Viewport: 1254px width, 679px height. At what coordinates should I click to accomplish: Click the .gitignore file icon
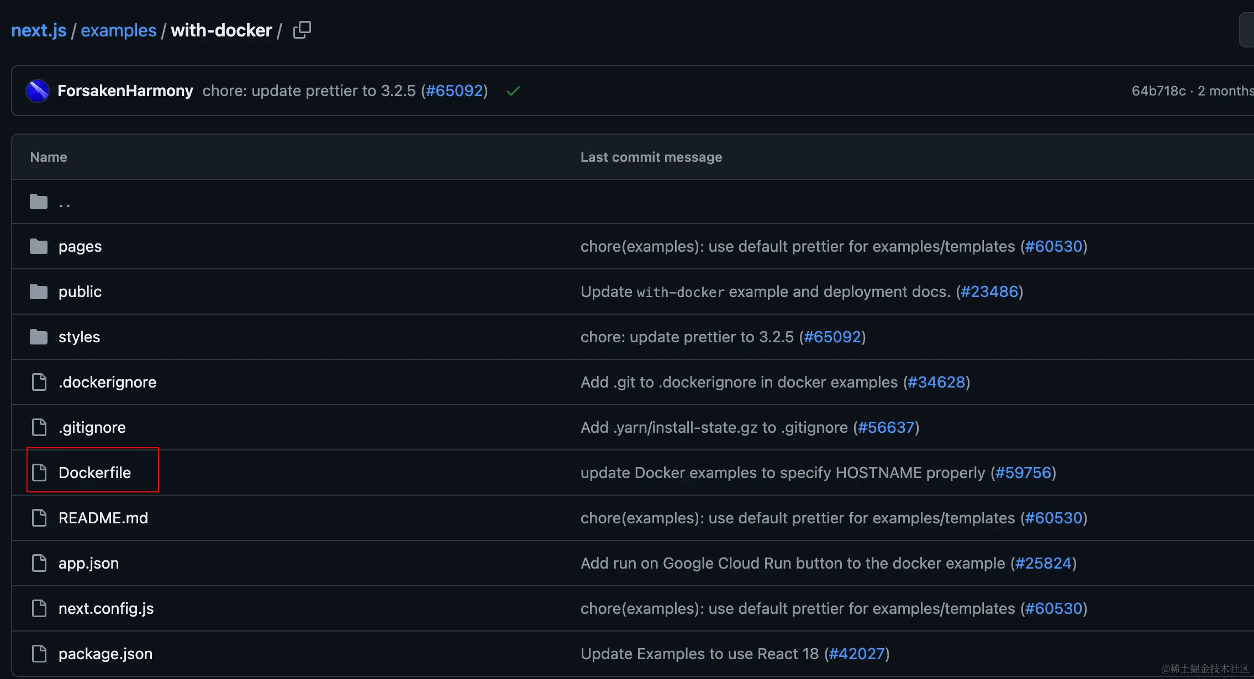pos(39,427)
